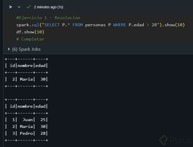Click the first output table header row
This screenshot has width=193, height=147.
[x=26, y=66]
